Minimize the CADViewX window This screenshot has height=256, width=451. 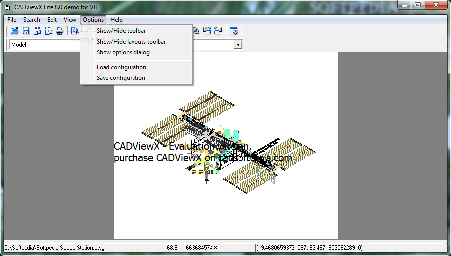(x=404, y=5)
